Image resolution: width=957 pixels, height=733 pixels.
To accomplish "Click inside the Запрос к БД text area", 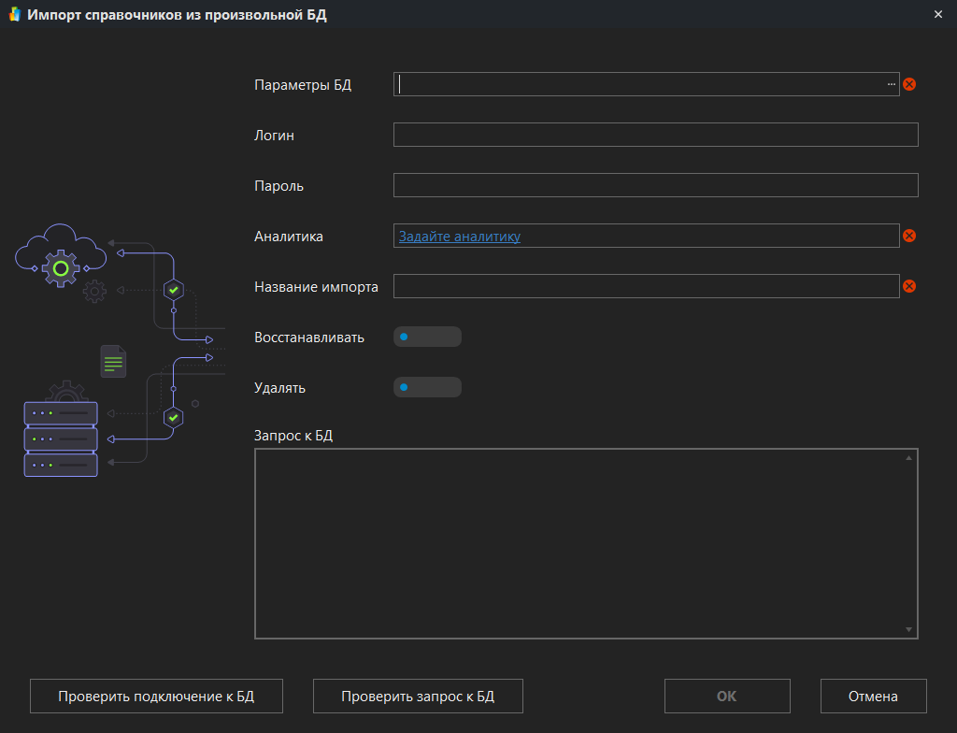I will click(x=579, y=543).
